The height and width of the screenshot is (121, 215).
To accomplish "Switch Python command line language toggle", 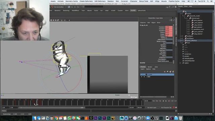I will click(4, 111).
